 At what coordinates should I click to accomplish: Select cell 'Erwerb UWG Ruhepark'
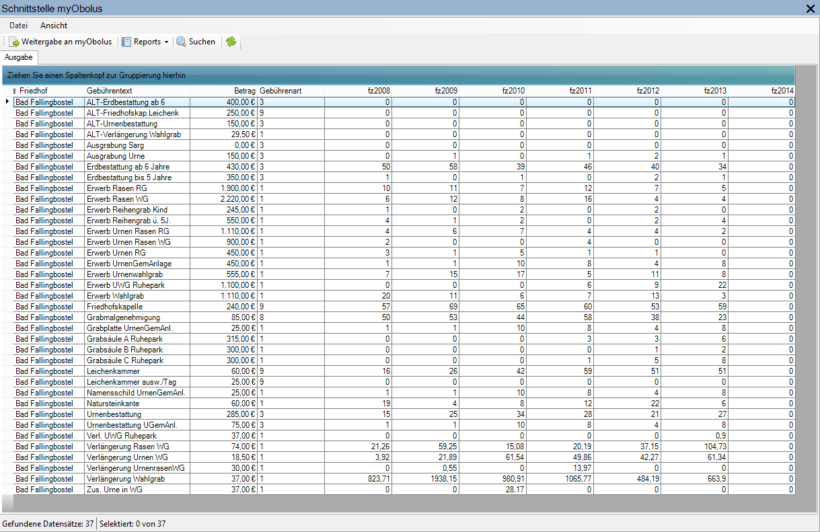pyautogui.click(x=137, y=285)
